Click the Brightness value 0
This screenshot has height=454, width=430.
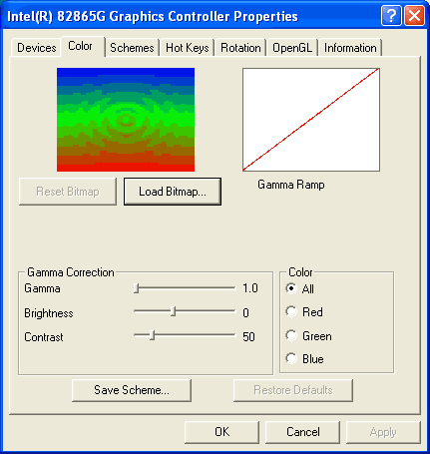pyautogui.click(x=245, y=313)
